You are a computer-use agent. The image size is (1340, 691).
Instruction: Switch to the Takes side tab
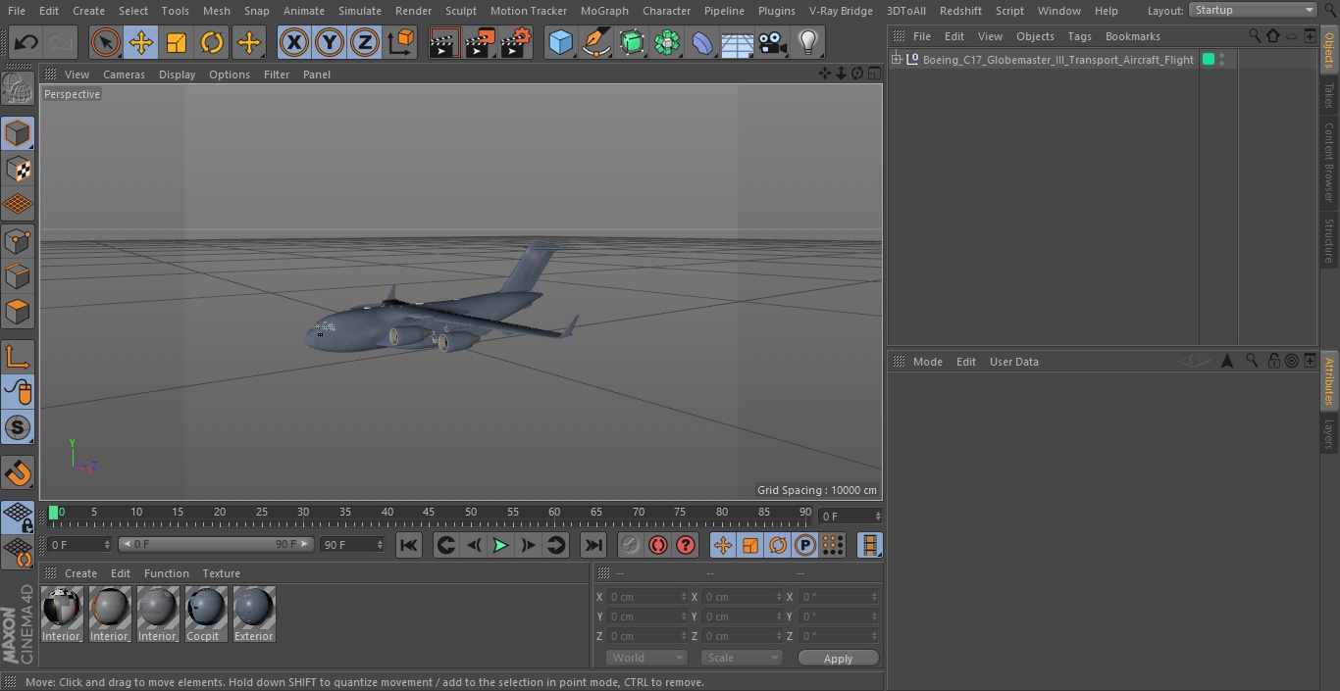point(1329,95)
